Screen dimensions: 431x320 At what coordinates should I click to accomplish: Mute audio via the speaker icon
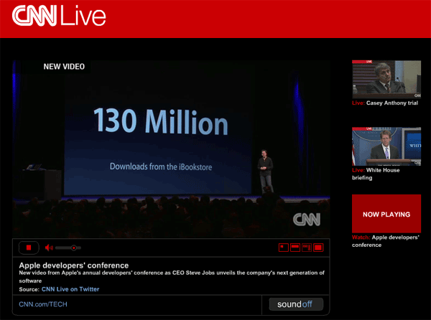[49, 248]
